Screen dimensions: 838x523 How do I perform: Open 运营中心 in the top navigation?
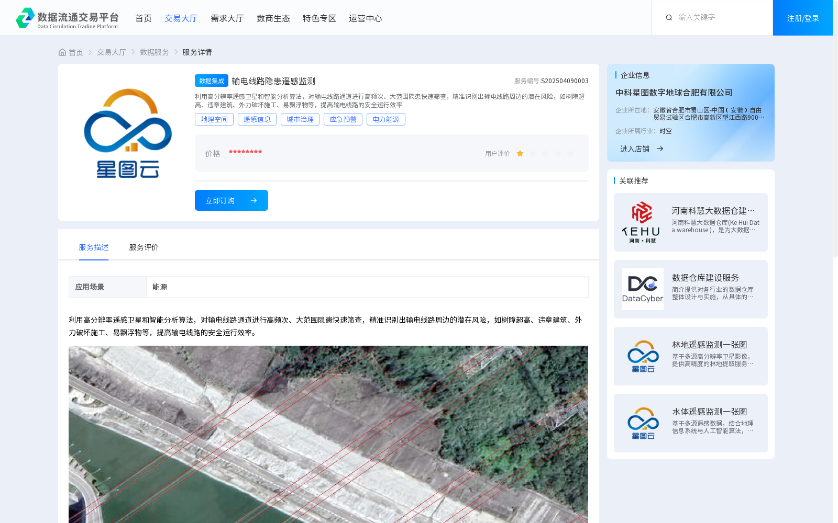tap(366, 18)
